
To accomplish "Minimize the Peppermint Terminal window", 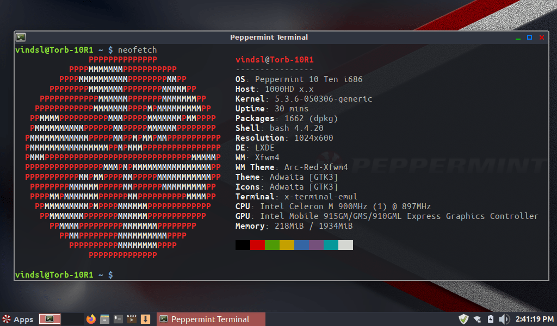I will (518, 37).
